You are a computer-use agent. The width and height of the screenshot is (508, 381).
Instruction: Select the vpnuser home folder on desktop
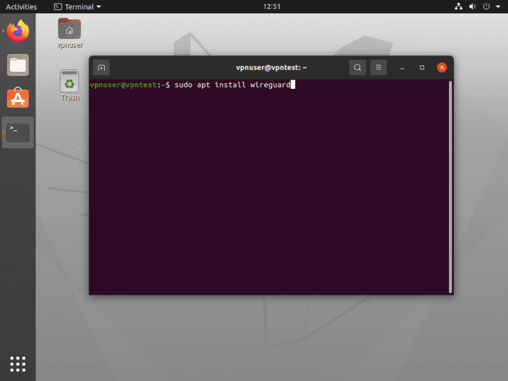tap(69, 29)
